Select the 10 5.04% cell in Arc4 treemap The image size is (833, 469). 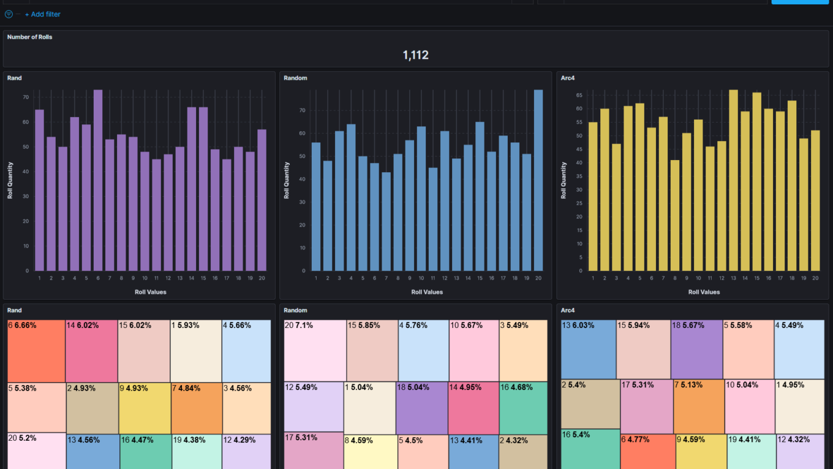tap(750, 406)
